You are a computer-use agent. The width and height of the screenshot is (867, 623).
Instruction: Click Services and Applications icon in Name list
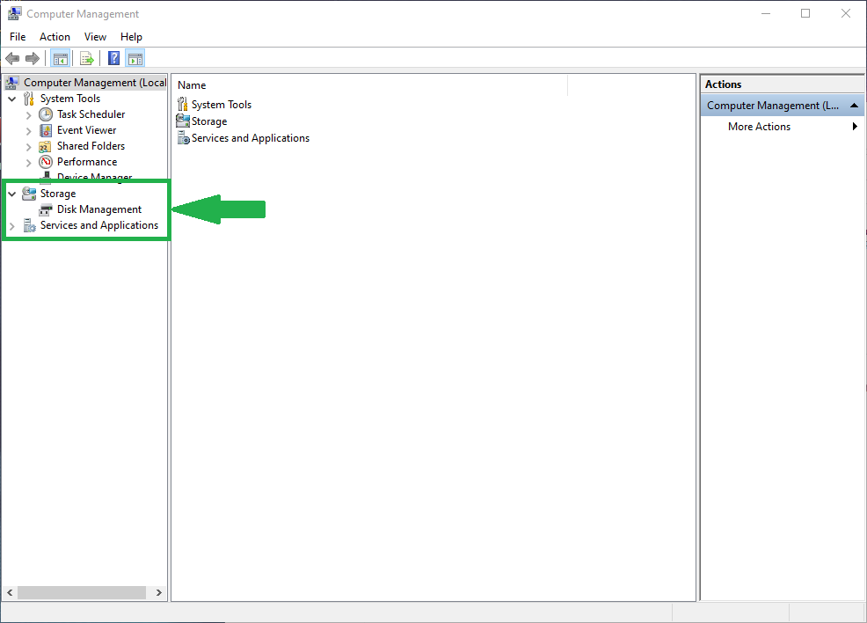tap(184, 138)
